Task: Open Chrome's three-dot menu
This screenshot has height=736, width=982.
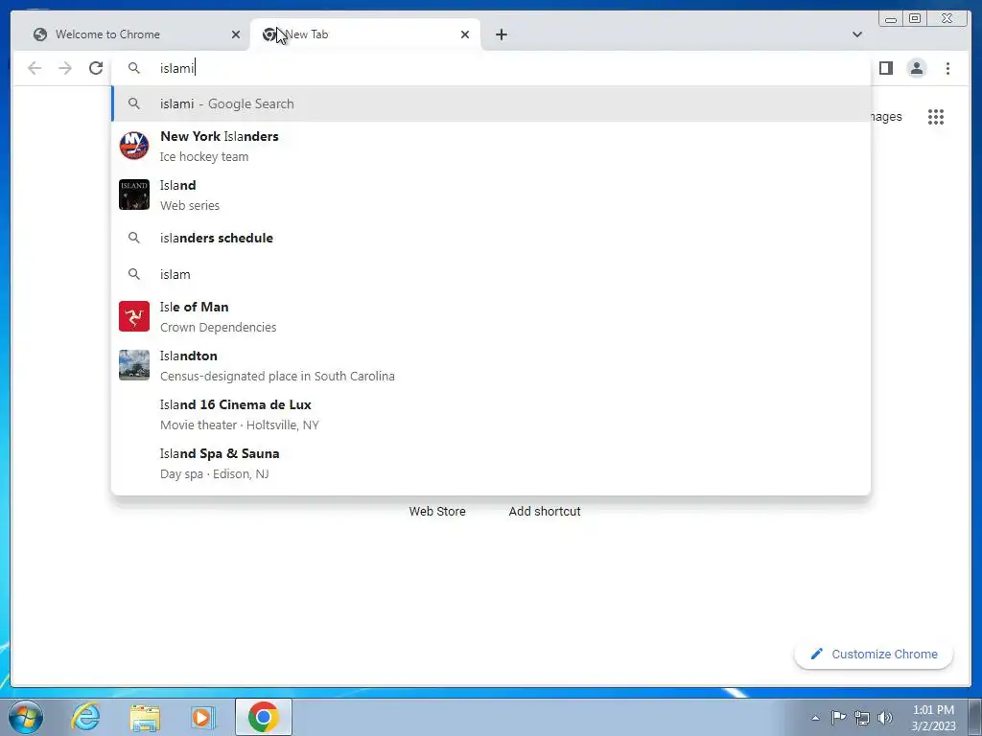Action: (x=947, y=68)
